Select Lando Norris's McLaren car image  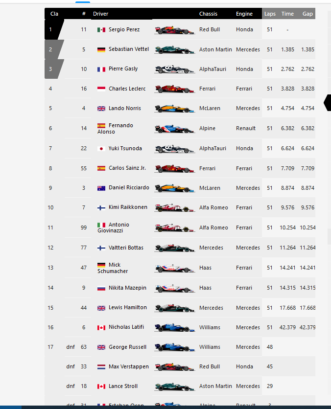tap(173, 108)
